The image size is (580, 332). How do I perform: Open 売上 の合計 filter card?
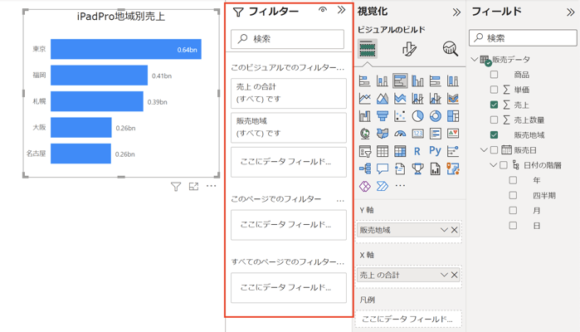click(x=289, y=93)
